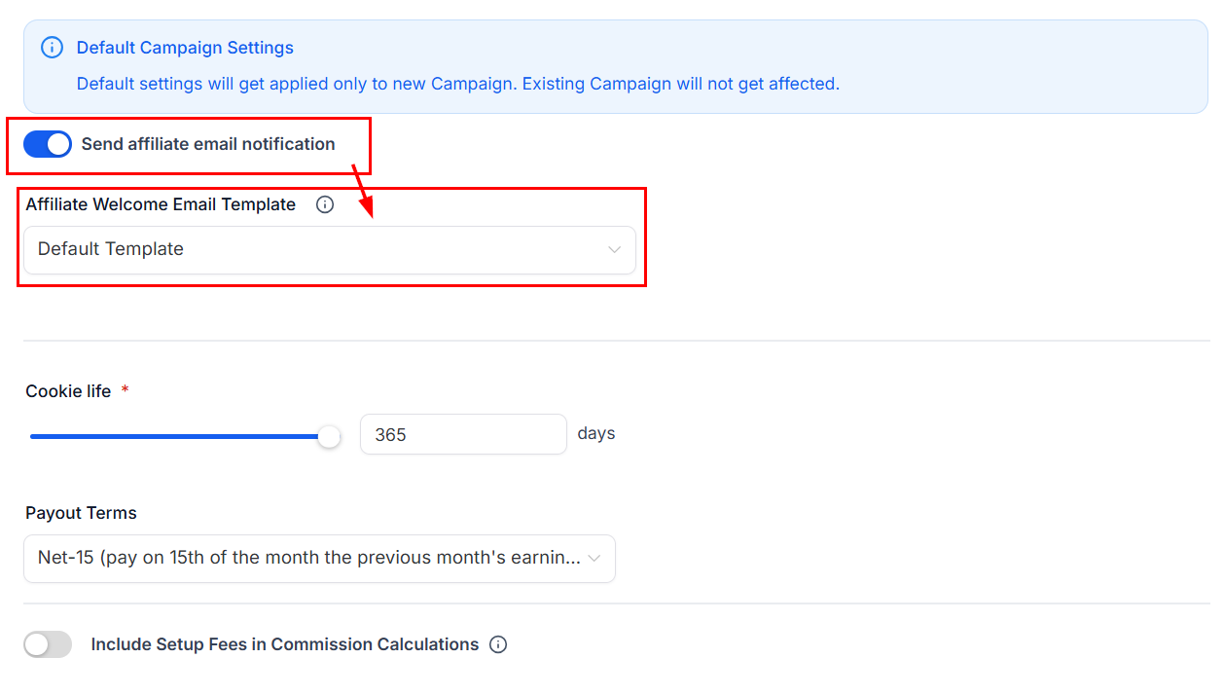Focus the Cookie life days input showing 365
Screen dimensions: 1224x695
pyautogui.click(x=462, y=434)
